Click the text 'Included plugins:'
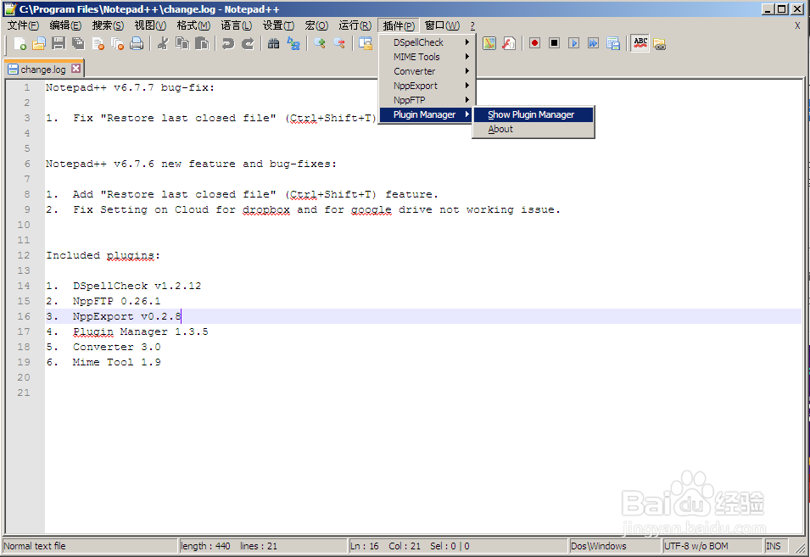Viewport: 810px width, 557px height. pos(103,255)
